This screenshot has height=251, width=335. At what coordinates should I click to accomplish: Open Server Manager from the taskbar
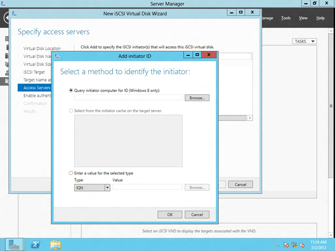14,244
